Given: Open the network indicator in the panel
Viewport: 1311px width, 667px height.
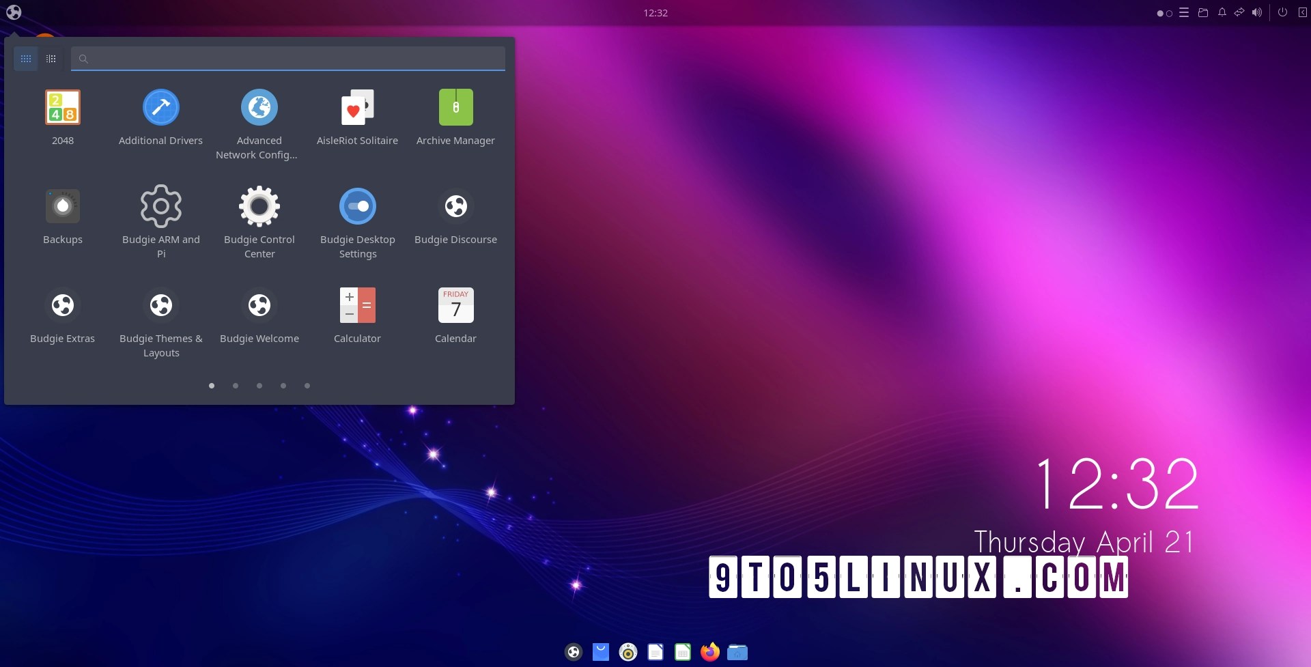Looking at the screenshot, I should click(1239, 12).
